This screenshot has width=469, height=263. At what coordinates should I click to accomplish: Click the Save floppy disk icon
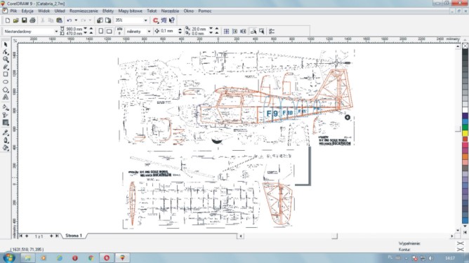tap(25, 20)
